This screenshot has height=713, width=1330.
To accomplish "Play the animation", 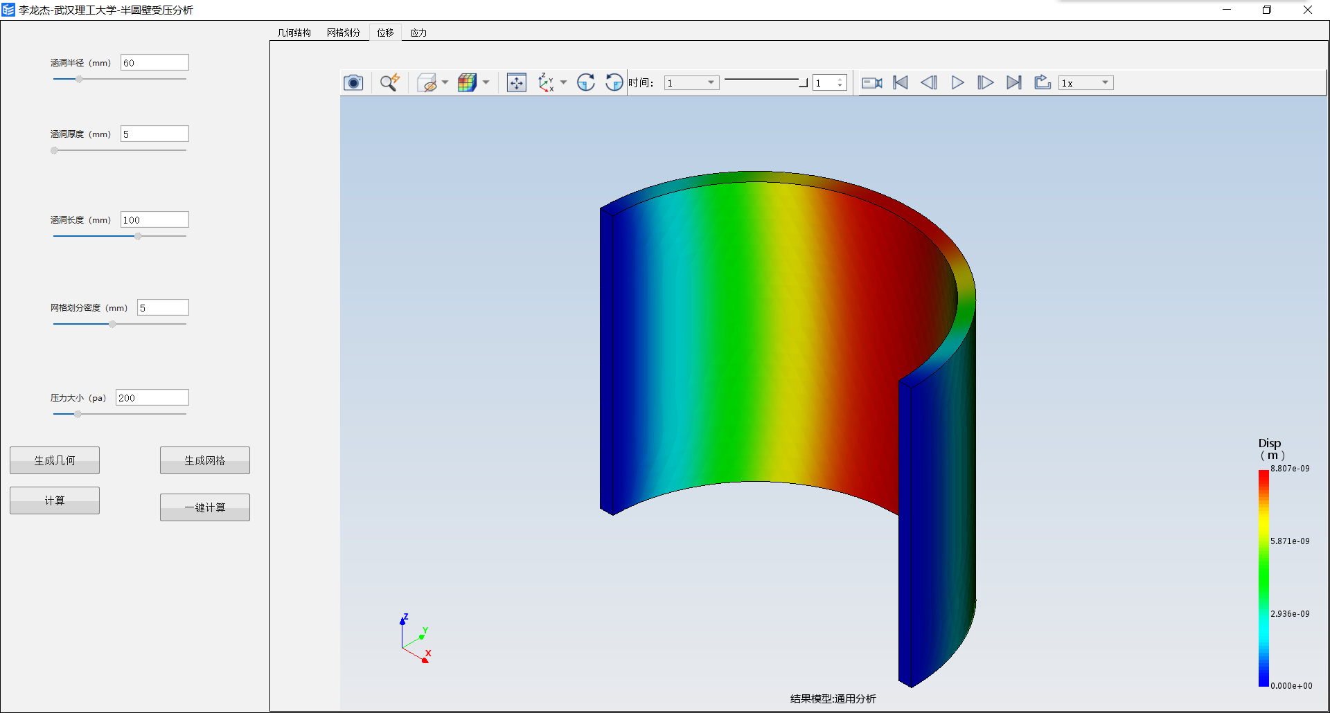I will pos(957,83).
